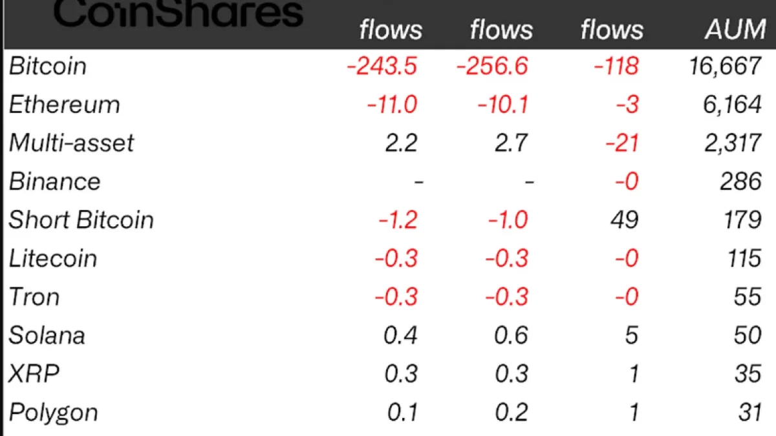Click Binance AUM value 286

pyautogui.click(x=741, y=182)
